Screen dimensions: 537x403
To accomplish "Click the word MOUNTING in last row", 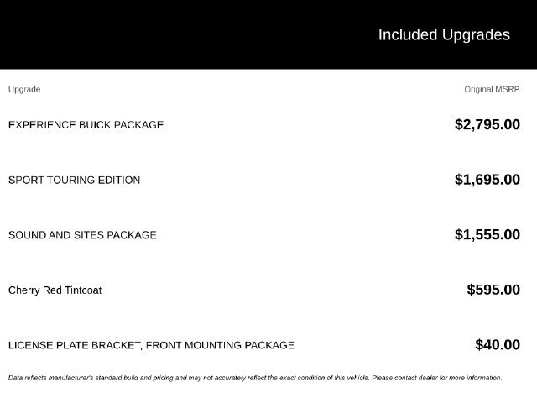I will point(213,345).
